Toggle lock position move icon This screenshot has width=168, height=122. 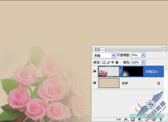(112, 62)
